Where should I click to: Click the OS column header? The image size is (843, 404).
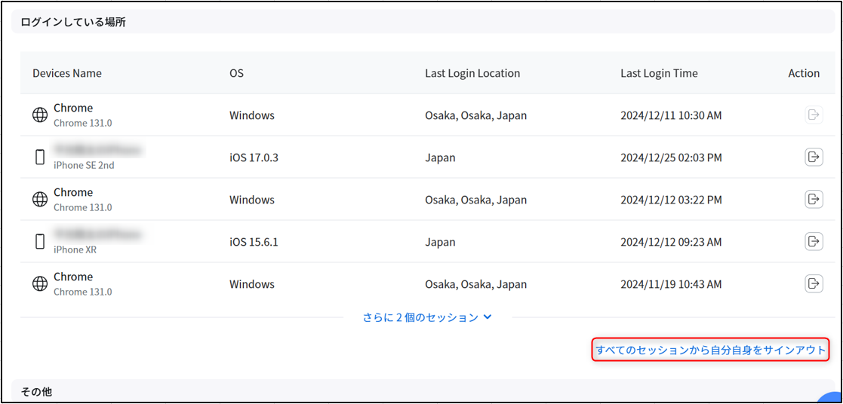236,73
